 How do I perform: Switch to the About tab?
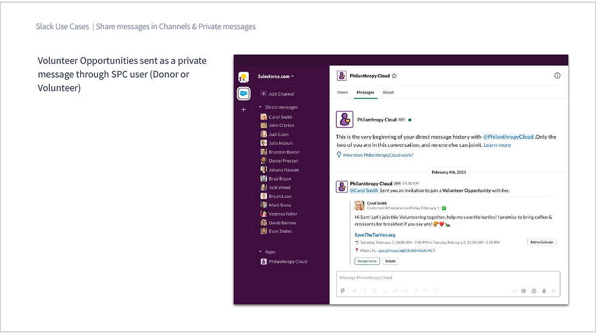[388, 92]
